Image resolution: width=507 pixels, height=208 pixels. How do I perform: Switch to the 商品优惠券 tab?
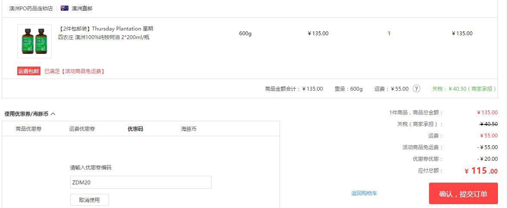coord(29,129)
